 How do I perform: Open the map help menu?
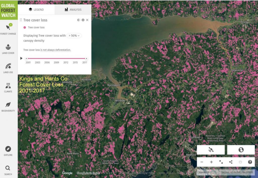(x=250, y=162)
